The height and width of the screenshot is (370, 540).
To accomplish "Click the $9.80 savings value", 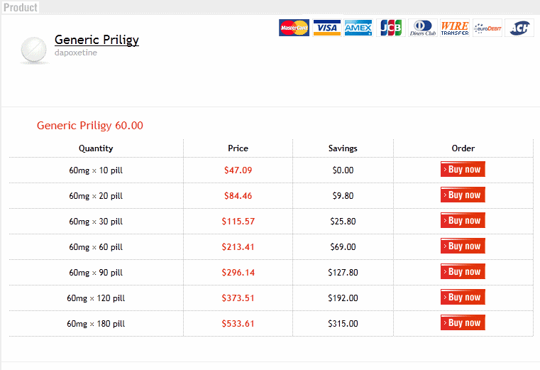I will tap(343, 196).
